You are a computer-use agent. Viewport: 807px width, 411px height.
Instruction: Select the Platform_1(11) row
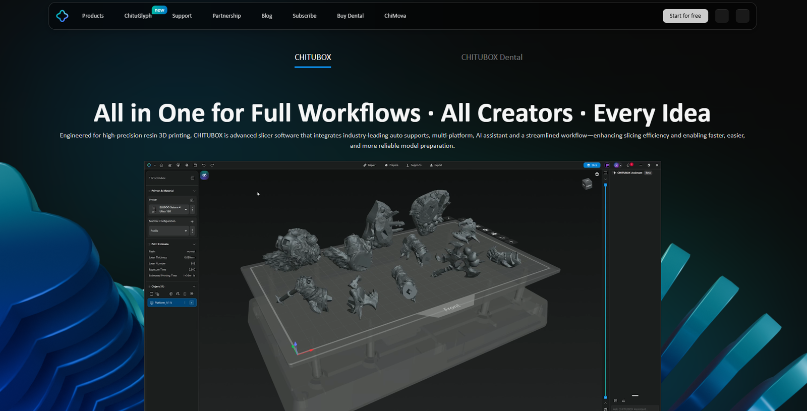[x=172, y=303]
